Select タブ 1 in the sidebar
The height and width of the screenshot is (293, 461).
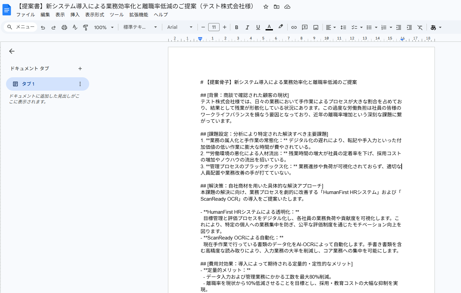(48, 84)
